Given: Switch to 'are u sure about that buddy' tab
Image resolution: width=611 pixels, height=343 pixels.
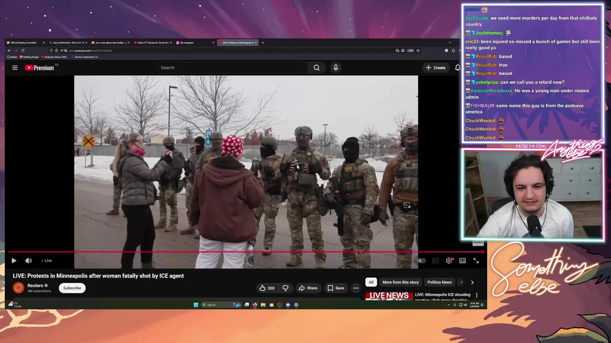Looking at the screenshot, I should click(x=109, y=42).
